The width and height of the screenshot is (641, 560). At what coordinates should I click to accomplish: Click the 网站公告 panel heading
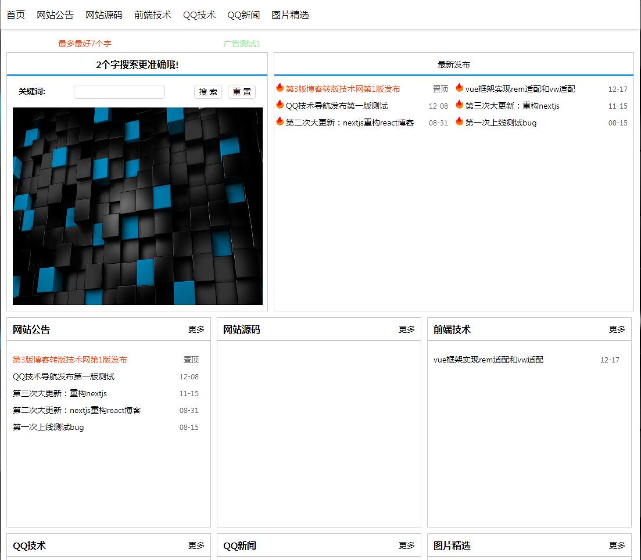click(x=31, y=329)
